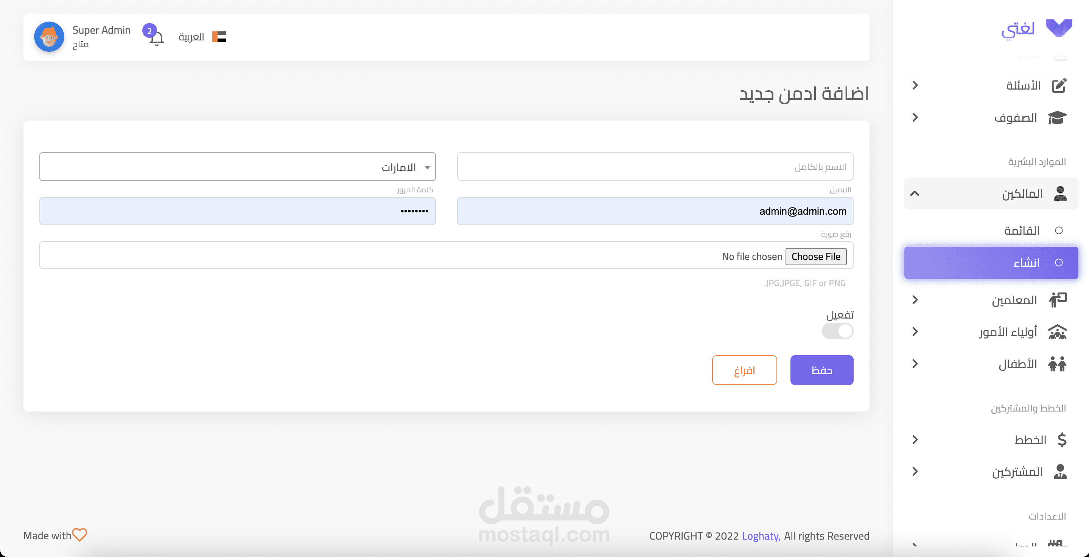Click the pencil icon beside الأسئلة

coord(1059,85)
